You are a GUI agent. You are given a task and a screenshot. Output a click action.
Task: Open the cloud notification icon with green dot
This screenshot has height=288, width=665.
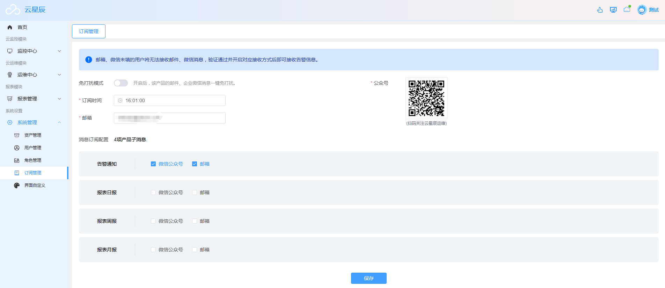pyautogui.click(x=627, y=9)
